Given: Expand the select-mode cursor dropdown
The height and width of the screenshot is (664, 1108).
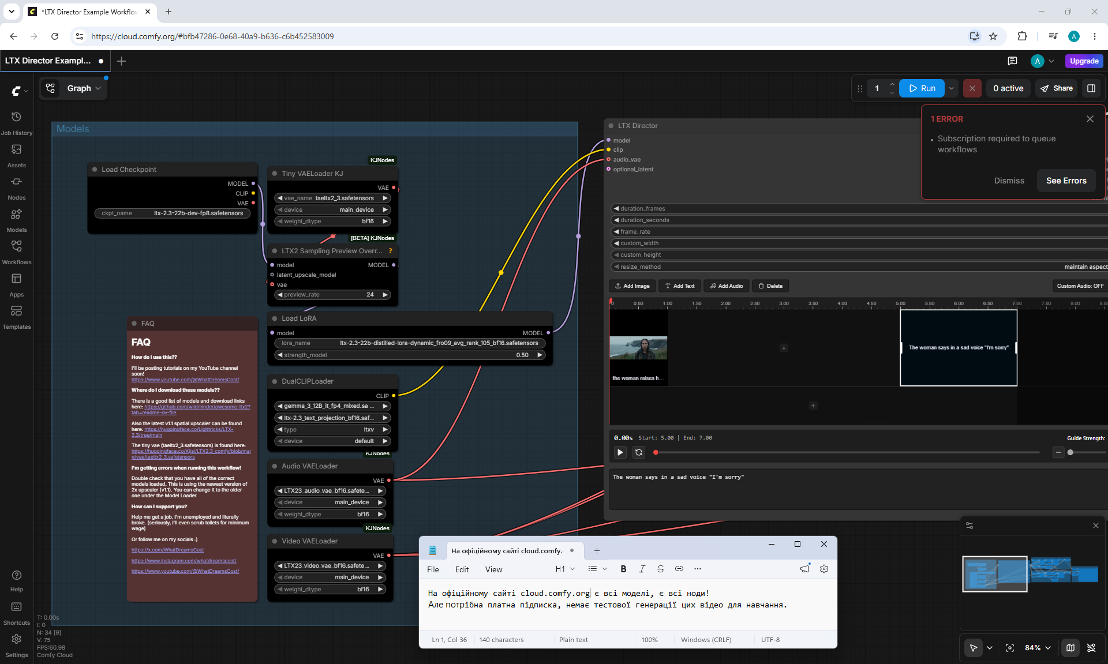Looking at the screenshot, I should pyautogui.click(x=990, y=648).
